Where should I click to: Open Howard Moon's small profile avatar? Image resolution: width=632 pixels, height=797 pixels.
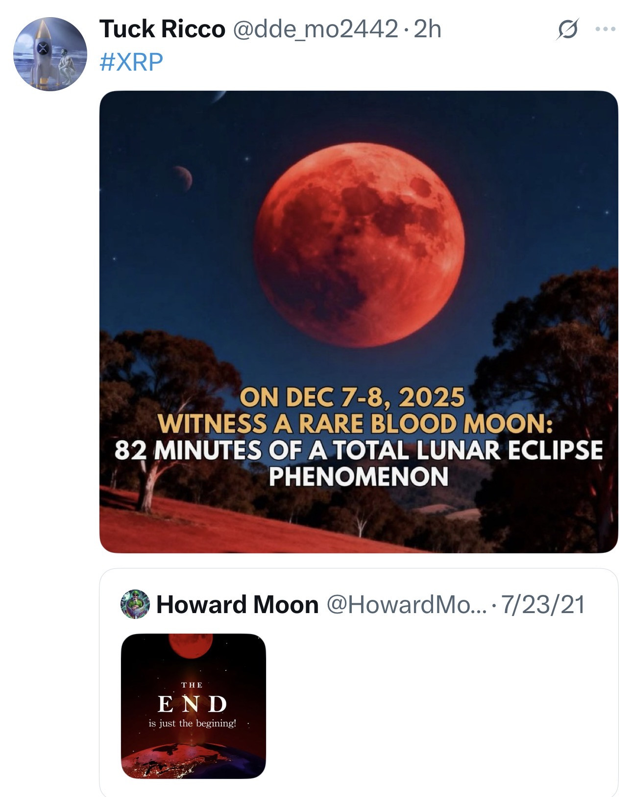point(135,604)
